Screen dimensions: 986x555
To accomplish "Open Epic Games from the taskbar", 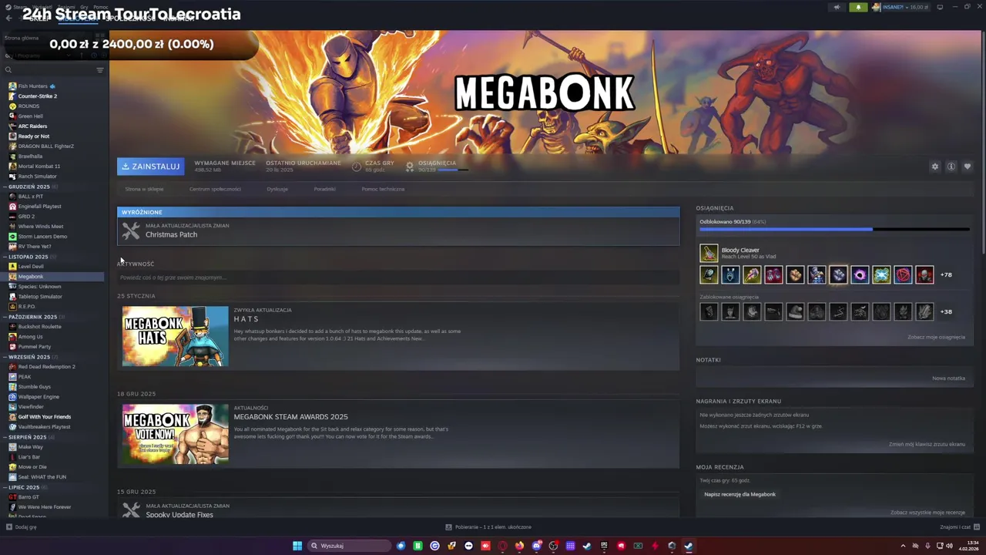I will (x=604, y=546).
